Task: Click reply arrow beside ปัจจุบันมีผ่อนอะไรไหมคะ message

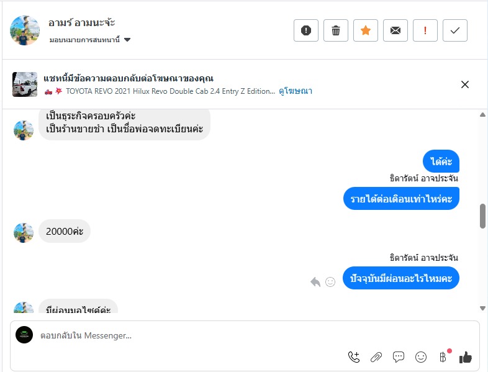Action: coord(315,282)
